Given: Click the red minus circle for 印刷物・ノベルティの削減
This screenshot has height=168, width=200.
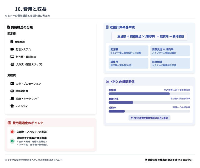Looking at the screenshot, I should click(x=12, y=132).
